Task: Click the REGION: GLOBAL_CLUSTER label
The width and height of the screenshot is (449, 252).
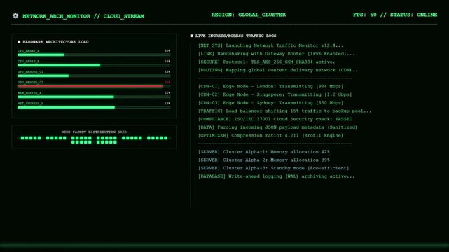Action: pos(248,15)
